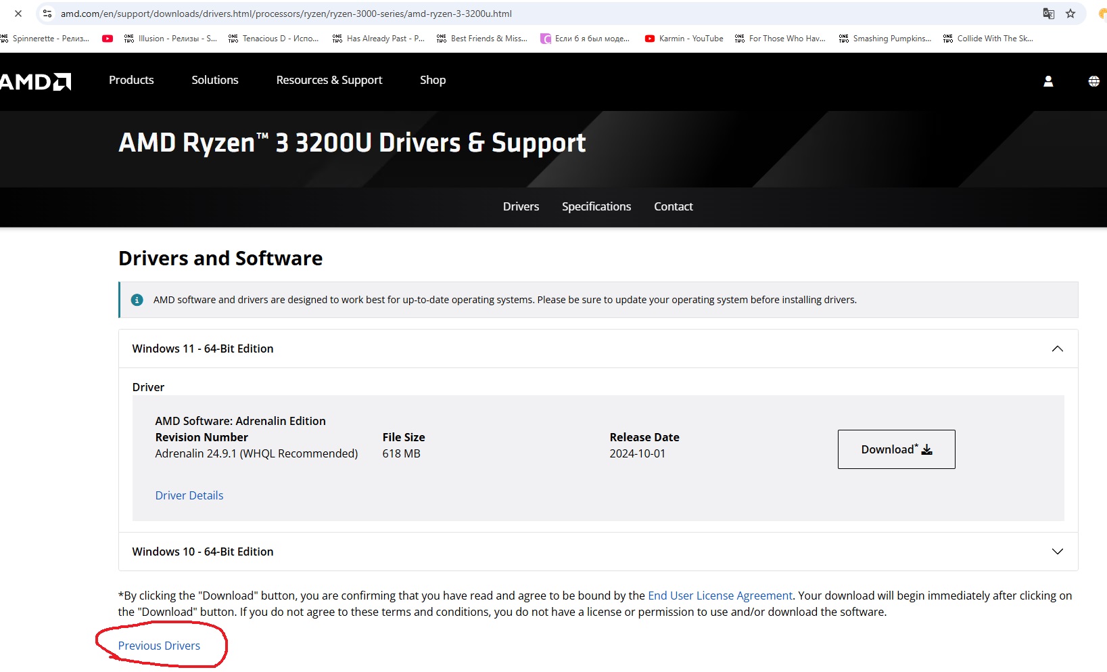This screenshot has height=672, width=1107.
Task: Click the 618 MB file size value
Action: pyautogui.click(x=401, y=453)
